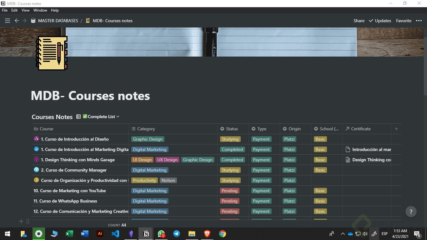Click the Courses Notes database heading
The image size is (427, 240).
coord(52,117)
